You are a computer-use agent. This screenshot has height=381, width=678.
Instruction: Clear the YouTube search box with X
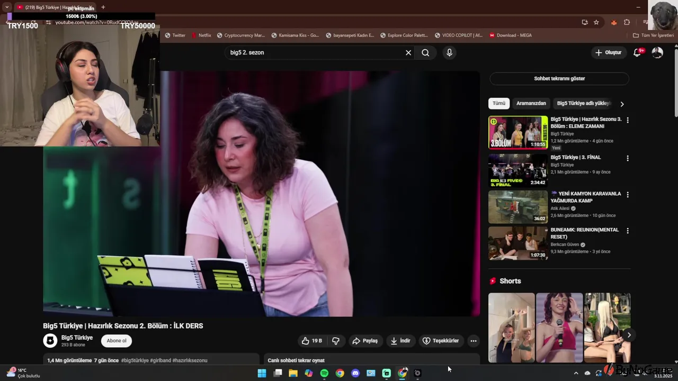click(x=408, y=52)
